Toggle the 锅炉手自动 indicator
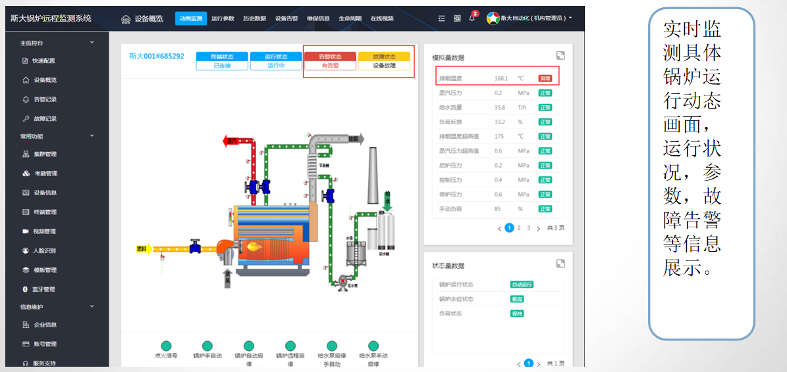Screen dimensions: 787x372 207,346
